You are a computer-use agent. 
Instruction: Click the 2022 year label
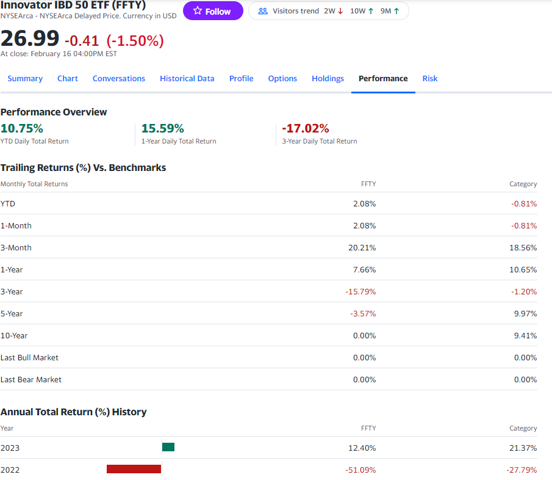click(10, 470)
